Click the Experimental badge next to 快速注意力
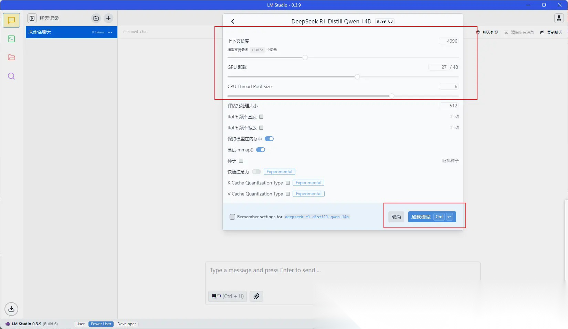568x329 pixels. pyautogui.click(x=280, y=172)
